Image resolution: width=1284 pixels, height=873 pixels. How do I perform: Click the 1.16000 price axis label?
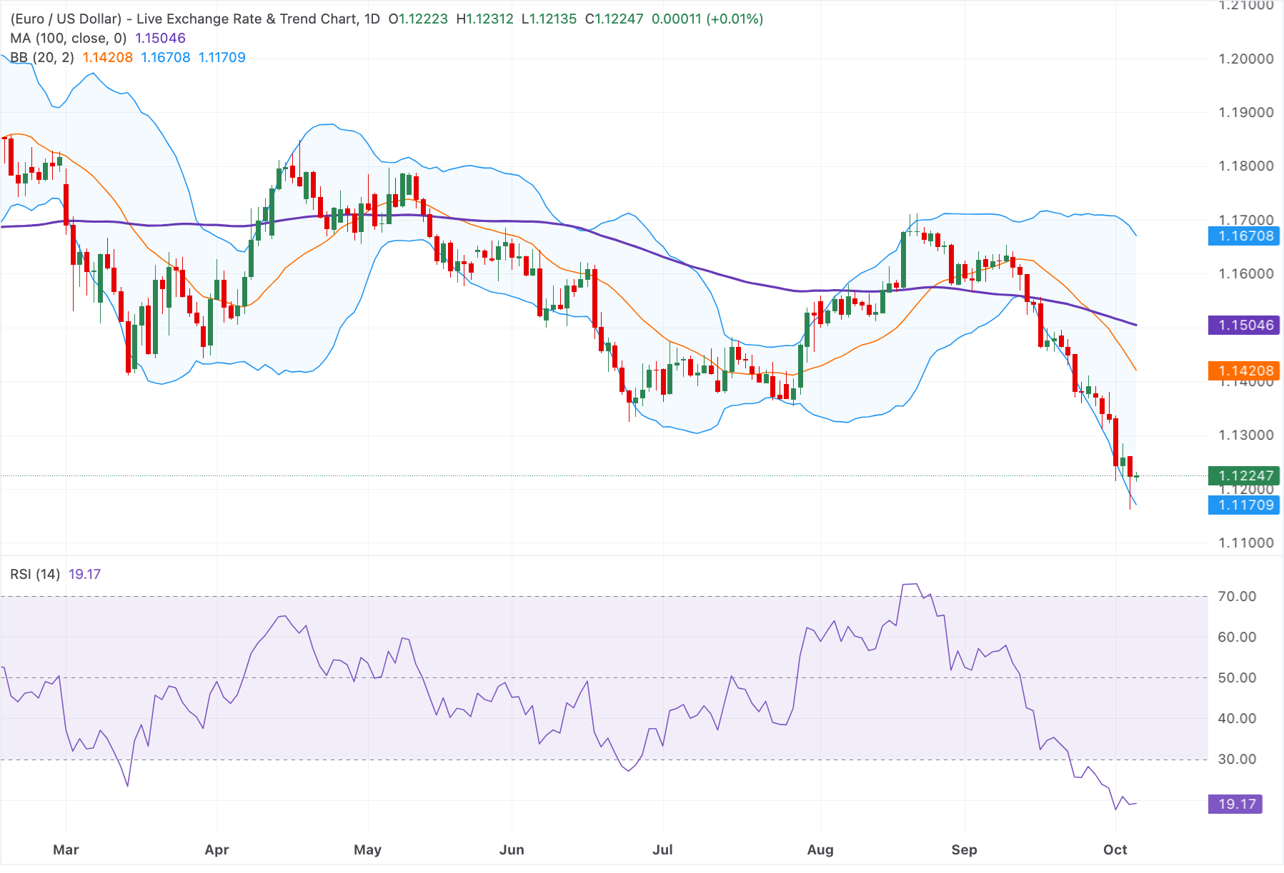(x=1246, y=273)
